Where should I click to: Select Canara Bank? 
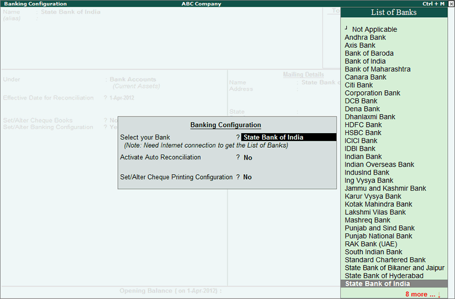pyautogui.click(x=365, y=77)
